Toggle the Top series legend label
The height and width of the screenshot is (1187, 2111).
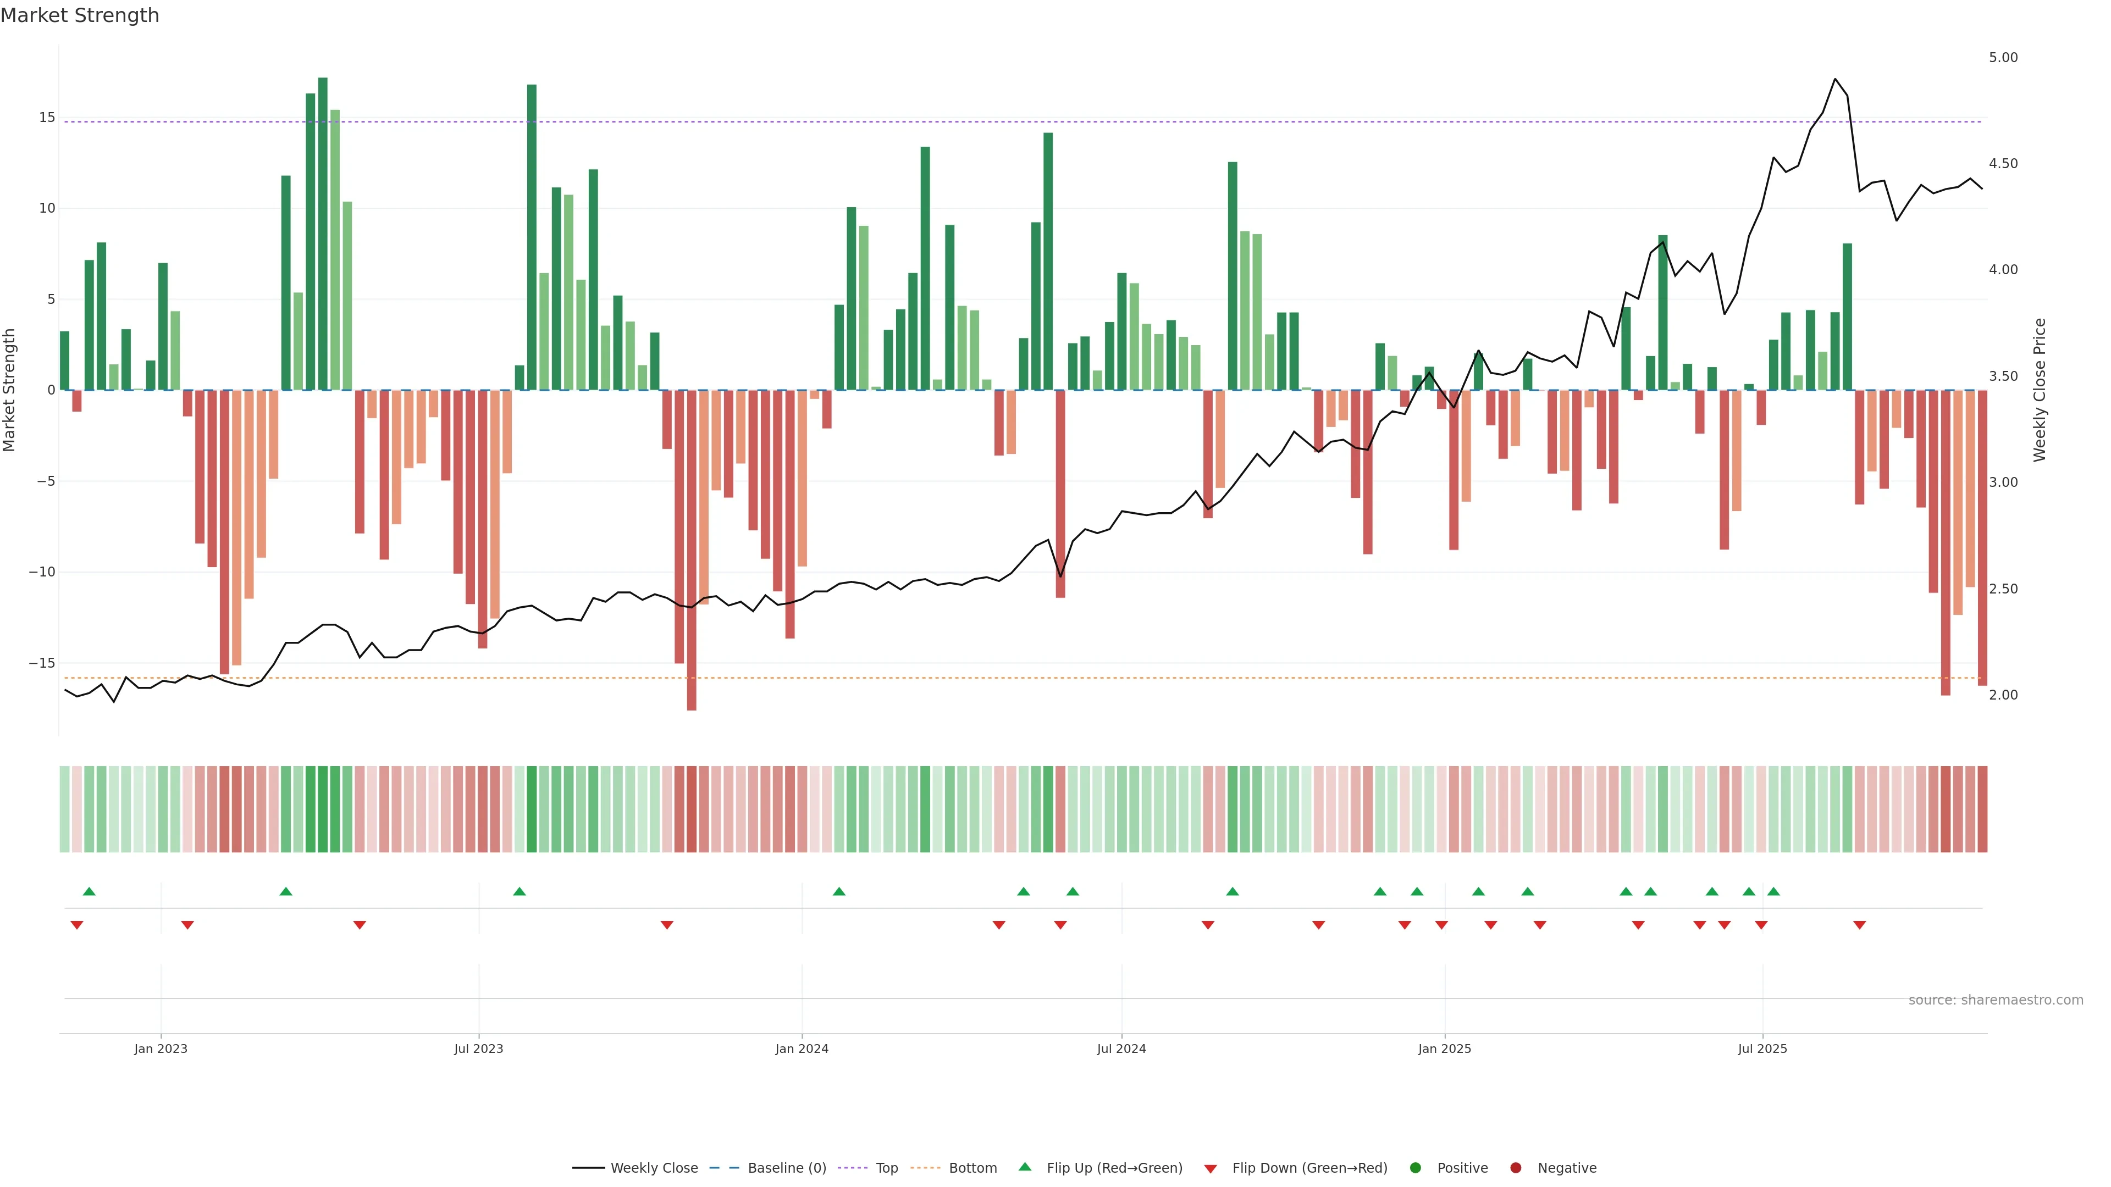887,1168
